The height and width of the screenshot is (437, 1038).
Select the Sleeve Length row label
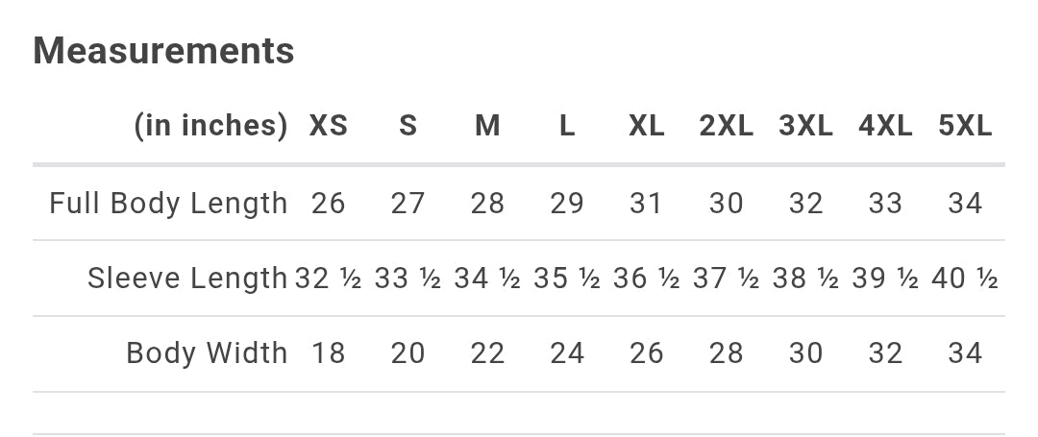[187, 279]
